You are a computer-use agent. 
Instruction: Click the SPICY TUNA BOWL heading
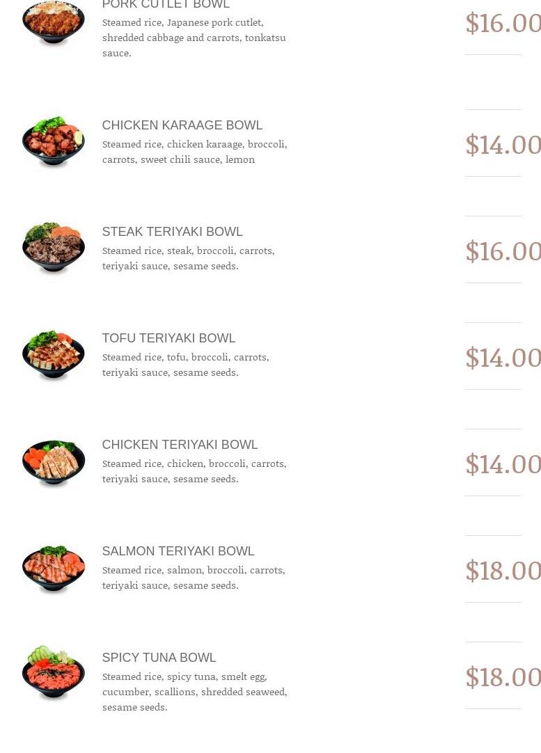coord(159,658)
